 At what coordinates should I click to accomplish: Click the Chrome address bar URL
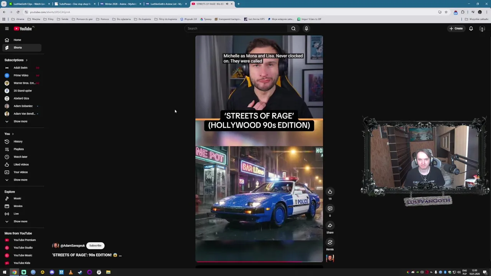[x=50, y=12]
